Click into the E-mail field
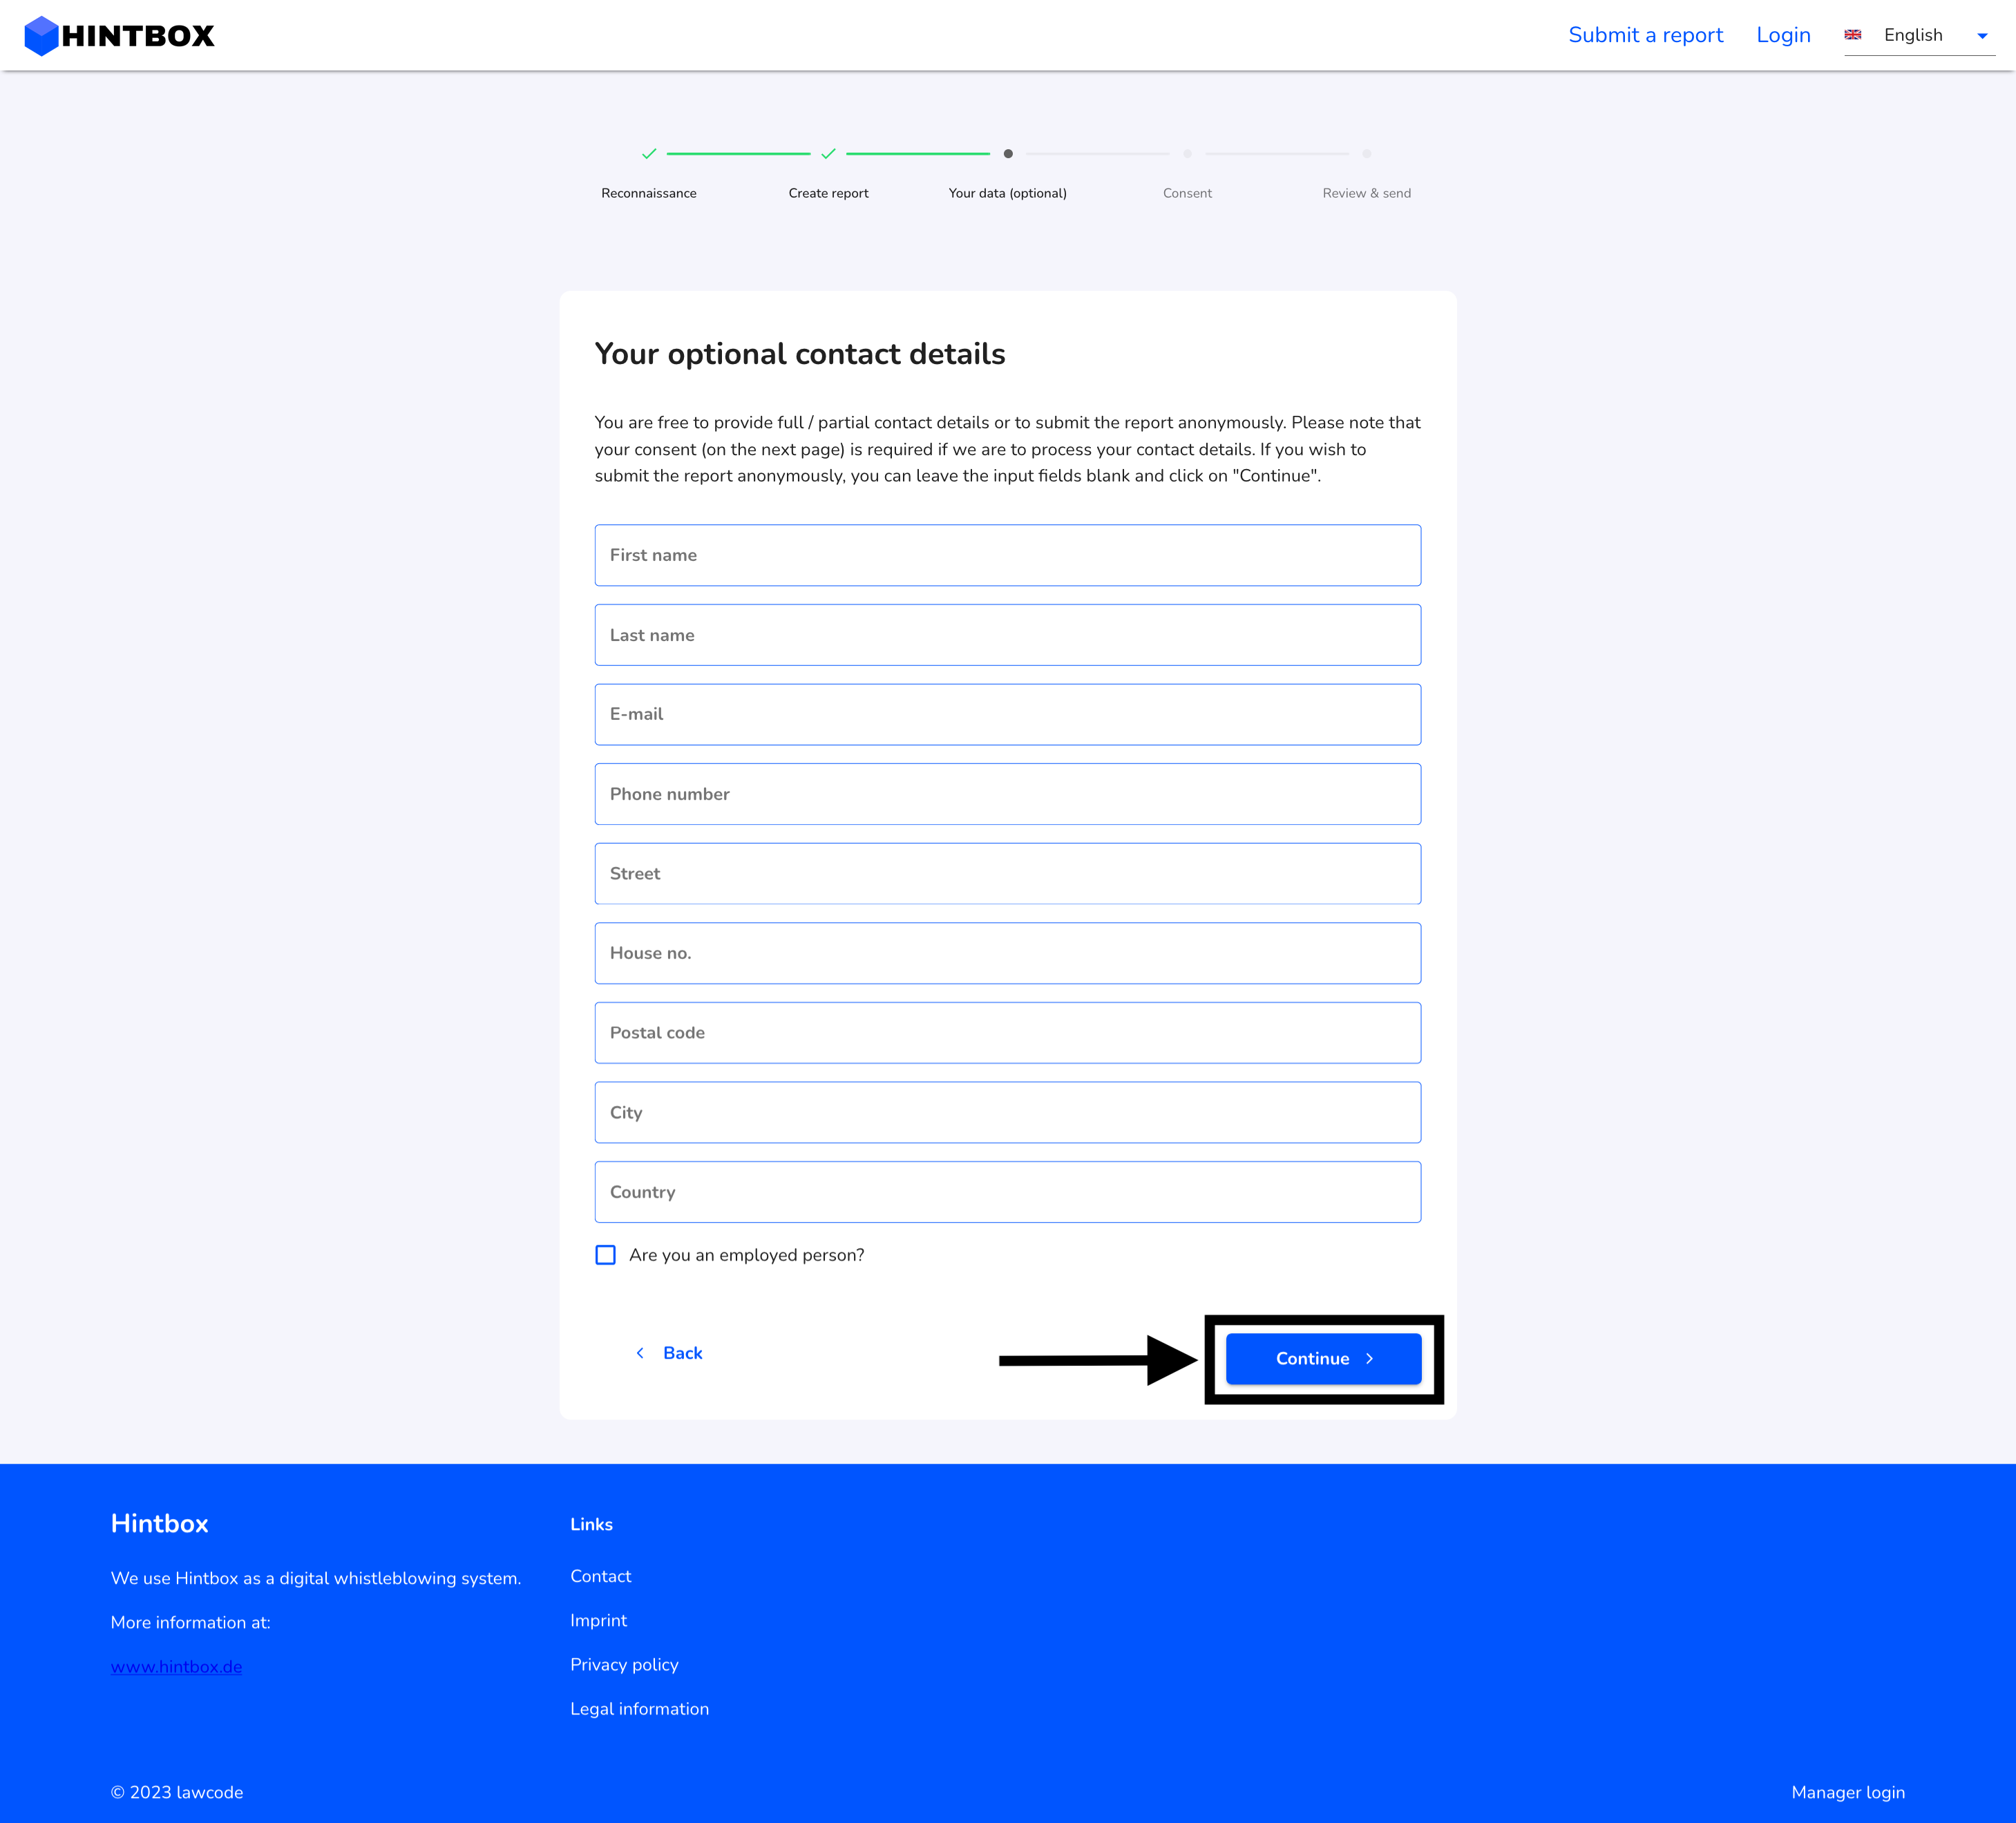This screenshot has height=1823, width=2016. coord(1008,714)
